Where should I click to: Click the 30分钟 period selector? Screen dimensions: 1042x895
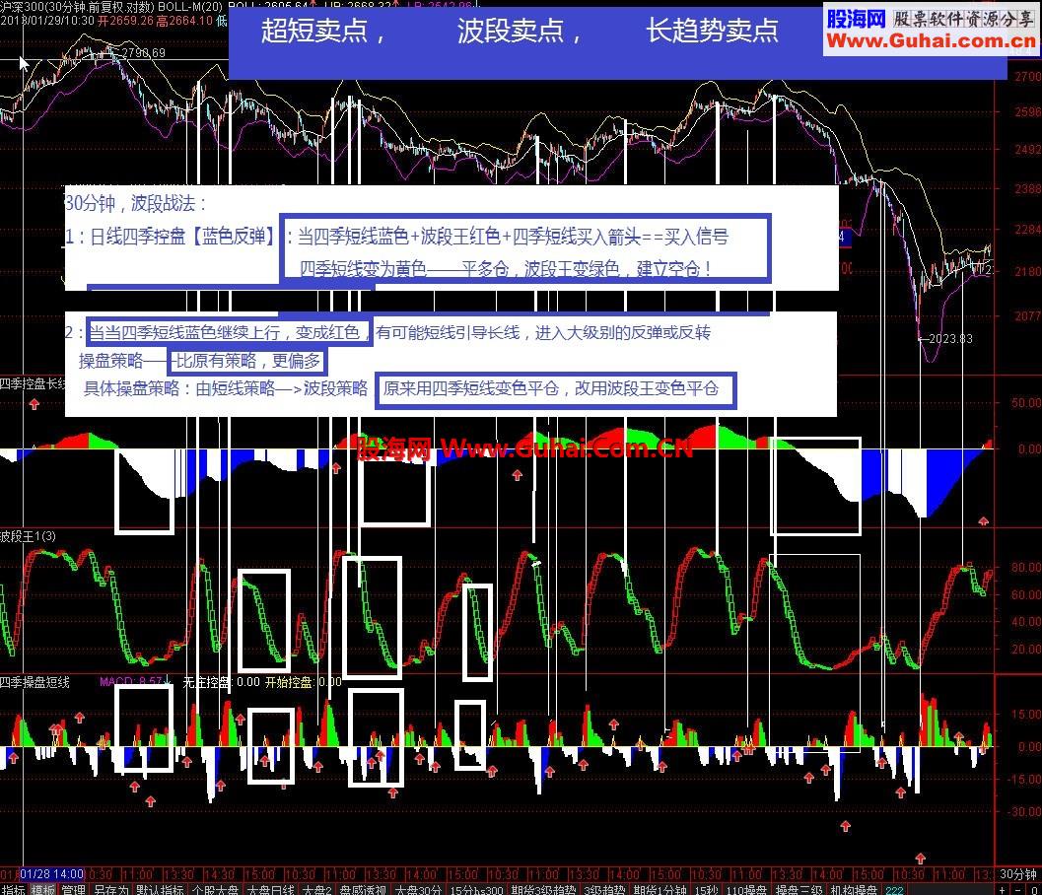point(1018,874)
